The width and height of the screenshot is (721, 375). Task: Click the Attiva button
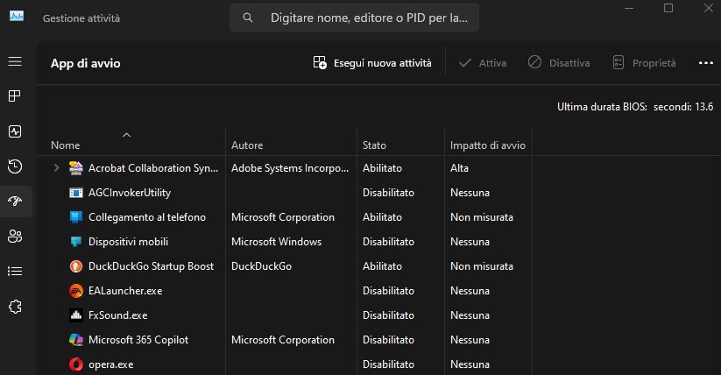pyautogui.click(x=483, y=63)
